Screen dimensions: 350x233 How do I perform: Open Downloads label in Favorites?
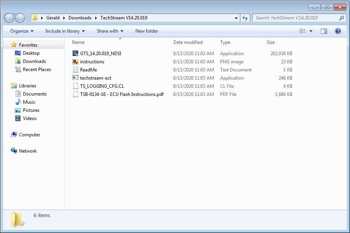pos(34,61)
